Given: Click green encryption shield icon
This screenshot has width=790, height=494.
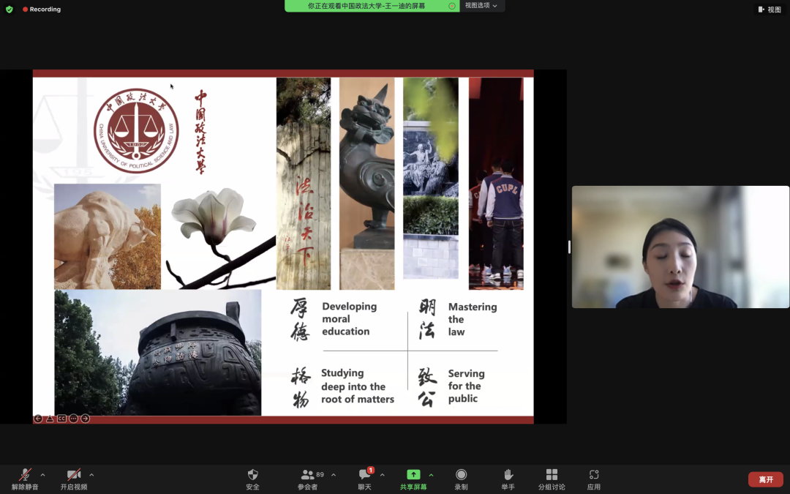Looking at the screenshot, I should (9, 9).
